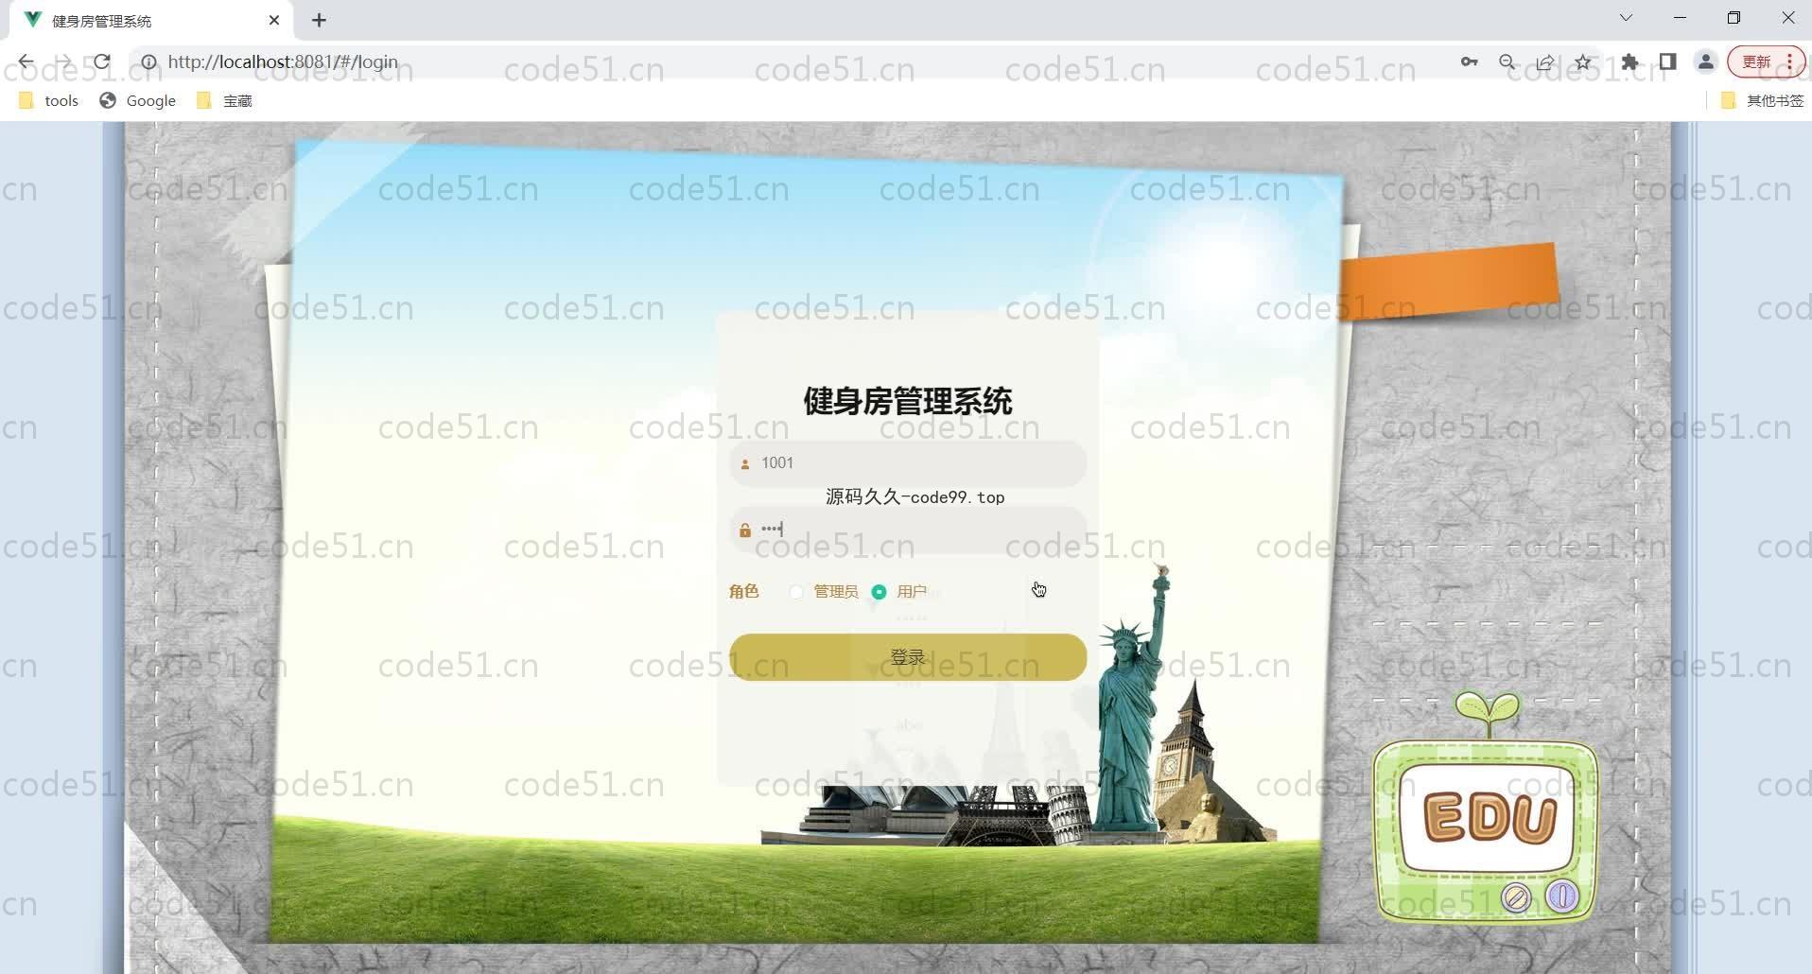The image size is (1812, 974).
Task: Open a new browser tab
Action: (x=320, y=20)
